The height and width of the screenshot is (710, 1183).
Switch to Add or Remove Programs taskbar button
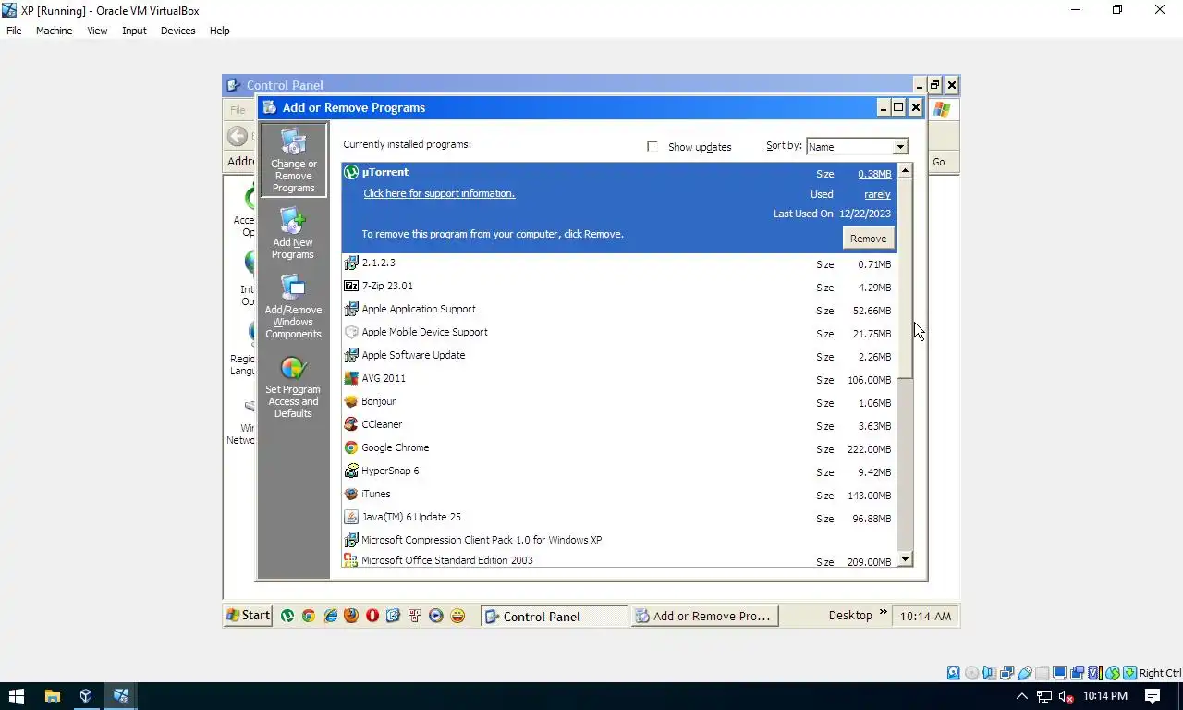[704, 617]
